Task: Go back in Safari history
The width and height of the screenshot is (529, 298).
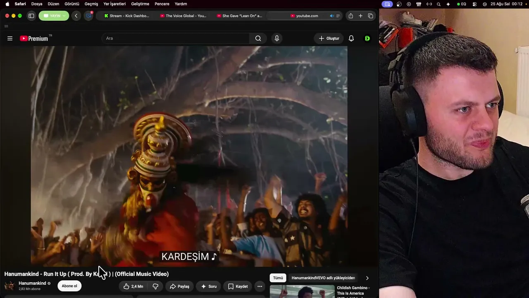Action: coord(76,16)
